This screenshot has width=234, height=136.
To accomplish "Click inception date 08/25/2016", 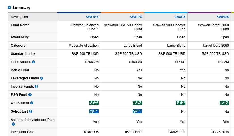I will click(220, 132).
